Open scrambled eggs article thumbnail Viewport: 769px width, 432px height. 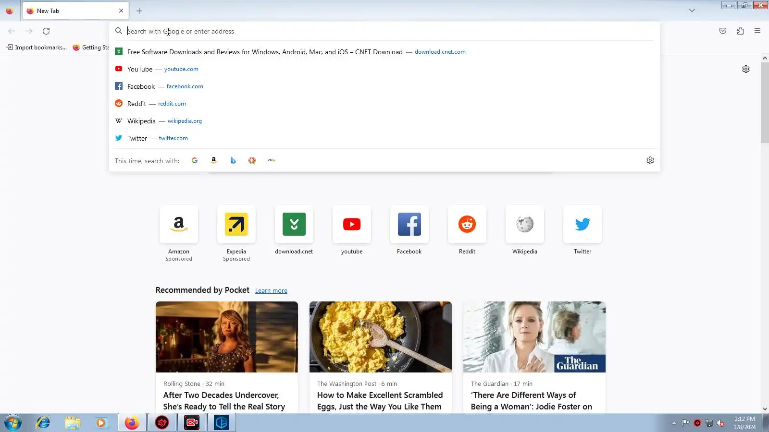tap(381, 337)
